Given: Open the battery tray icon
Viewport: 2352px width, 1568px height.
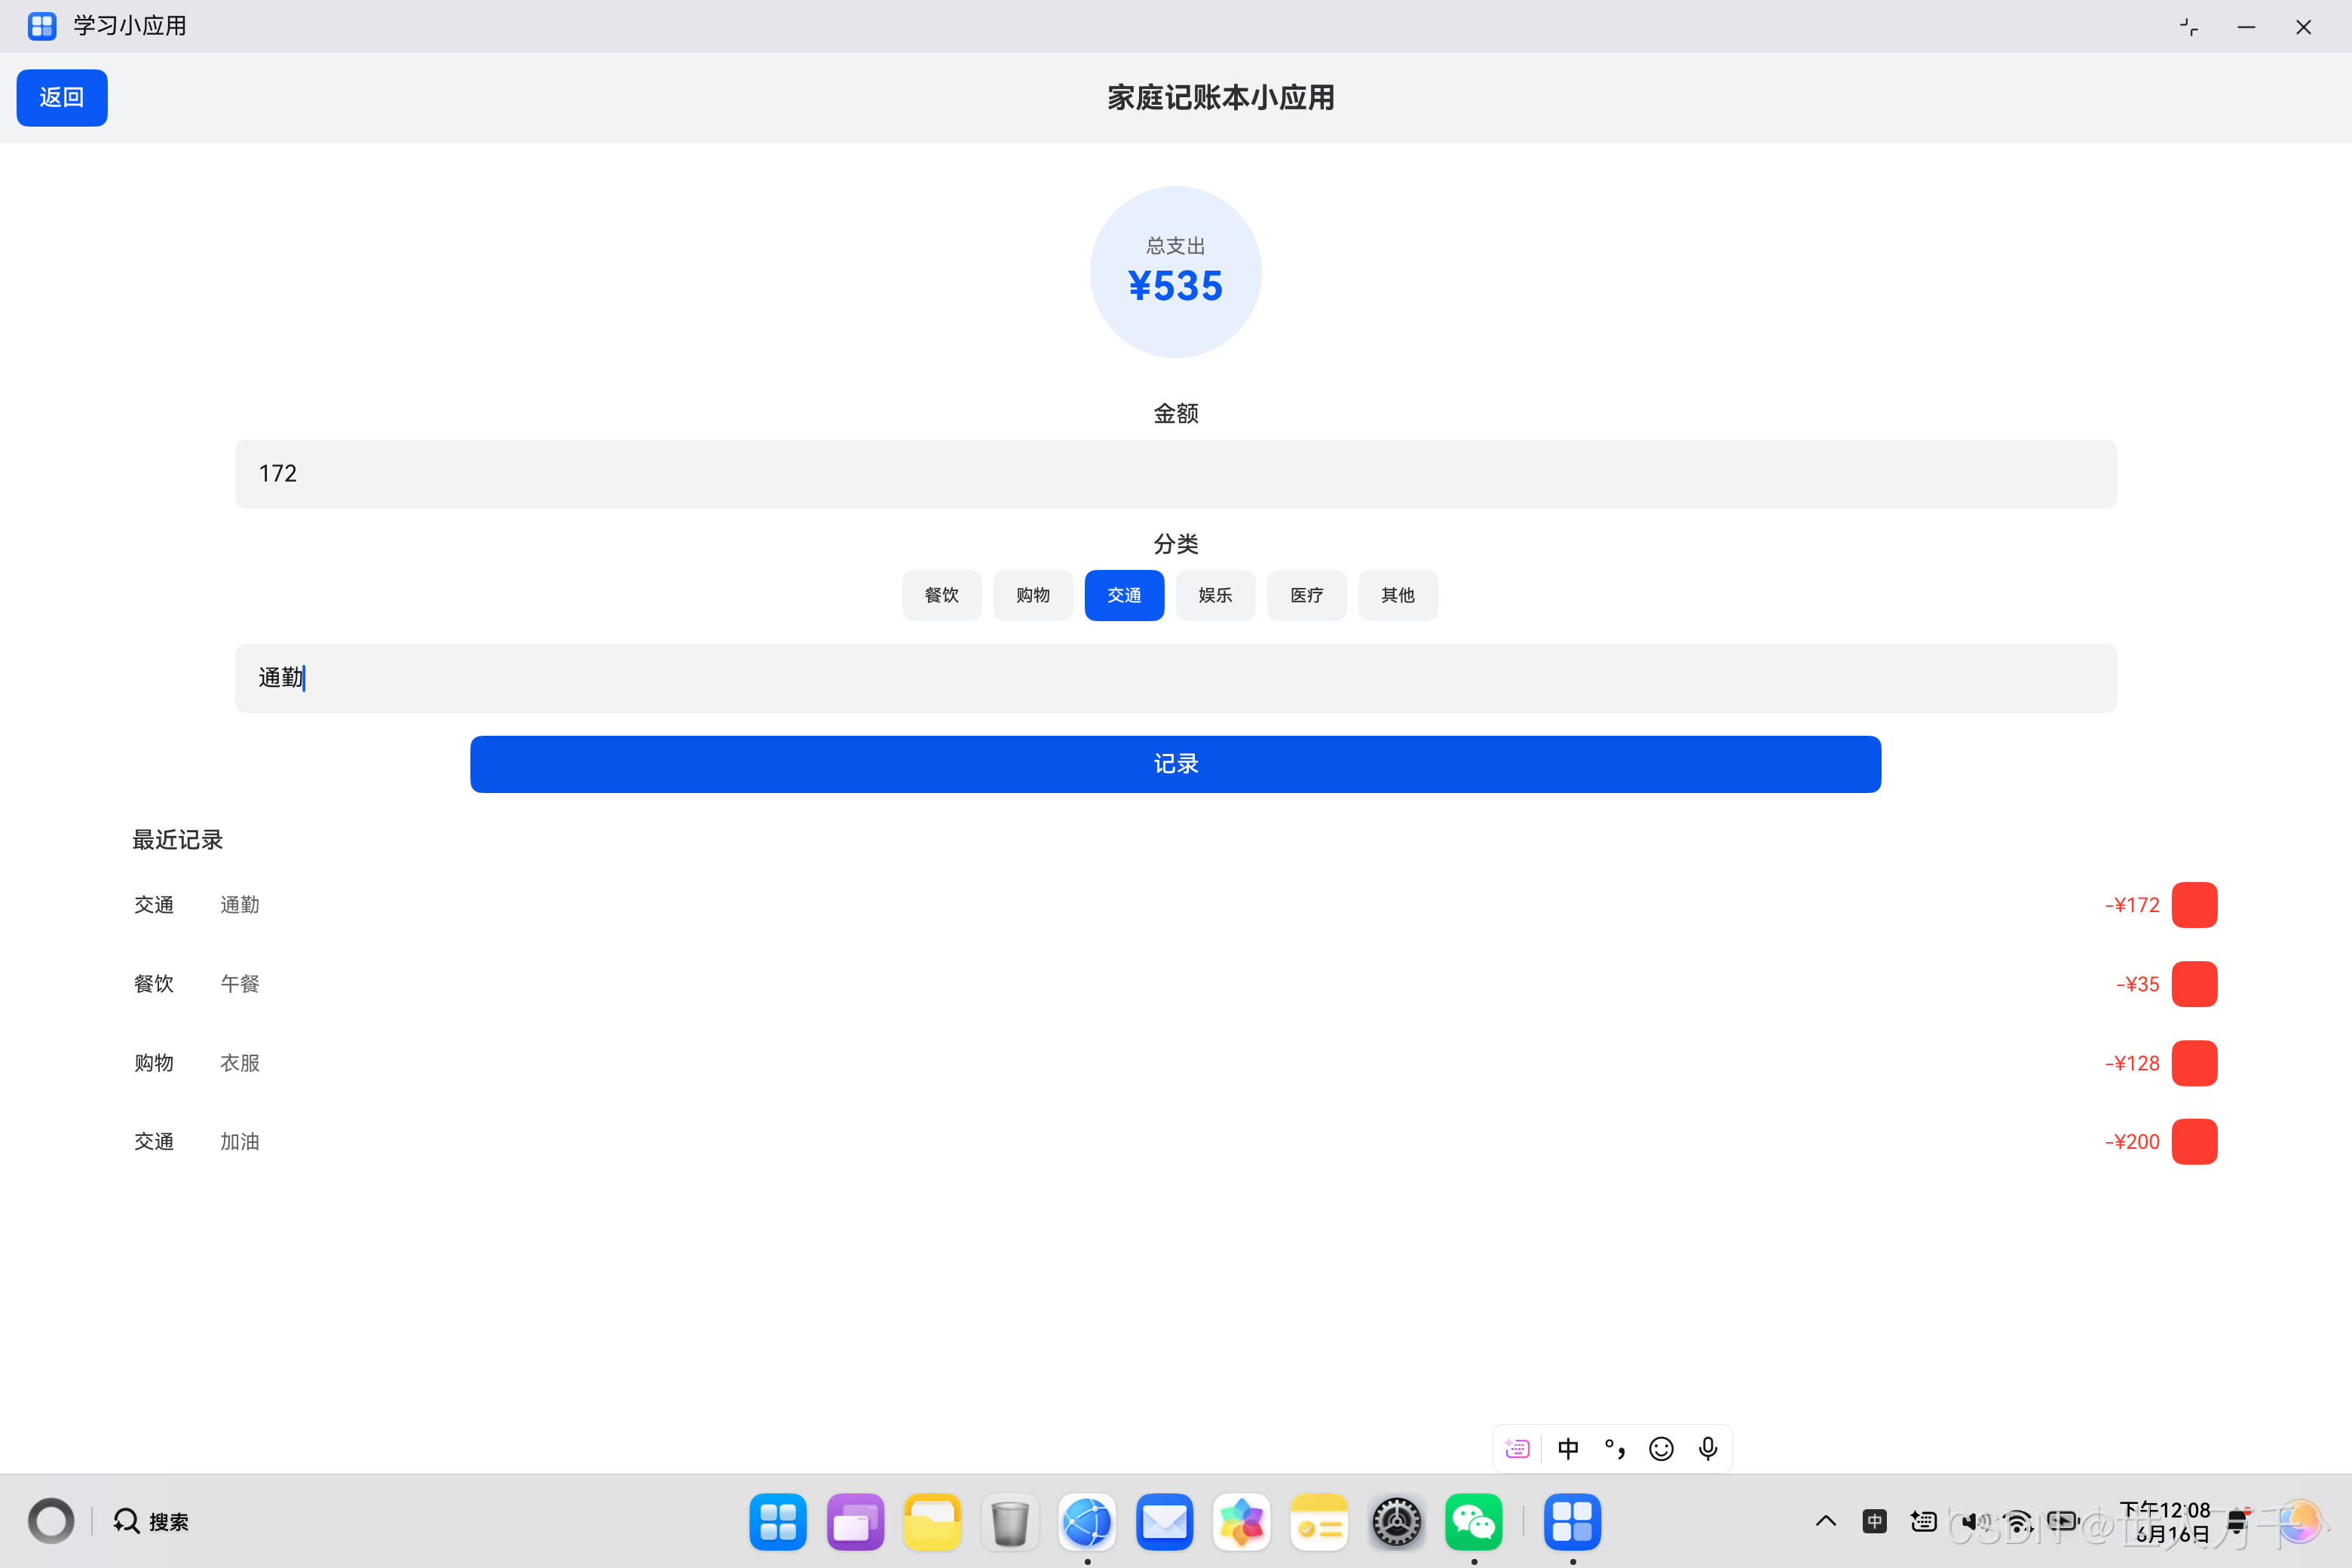Looking at the screenshot, I should [2063, 1522].
